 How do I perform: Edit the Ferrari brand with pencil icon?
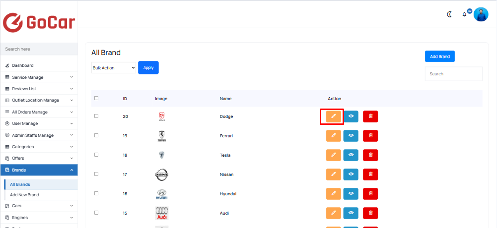click(334, 136)
